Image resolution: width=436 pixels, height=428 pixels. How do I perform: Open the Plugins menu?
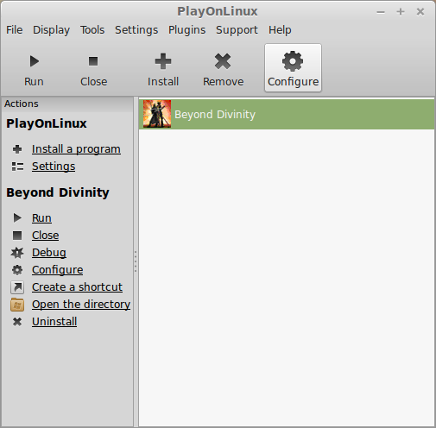click(187, 30)
